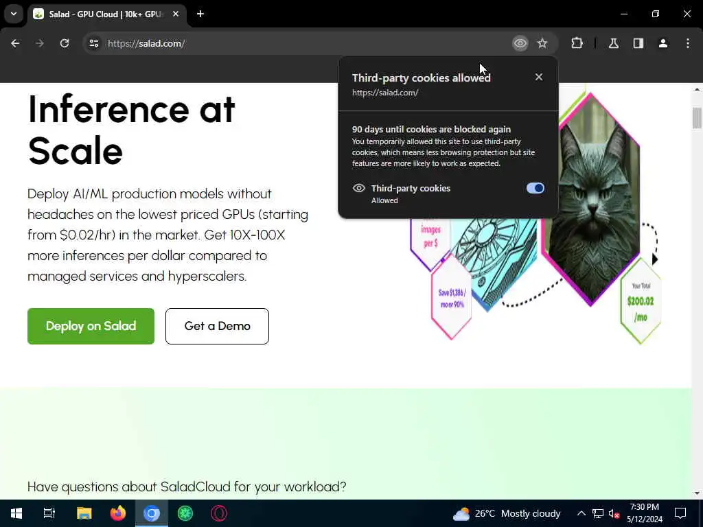The image size is (703, 527).
Task: Open the Windows Start menu
Action: 16,513
